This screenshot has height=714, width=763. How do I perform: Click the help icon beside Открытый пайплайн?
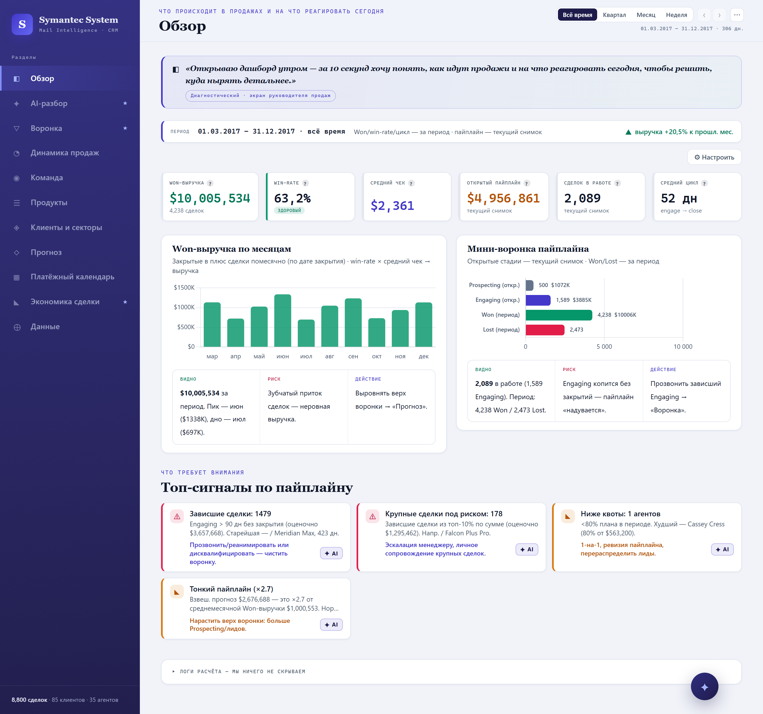pyautogui.click(x=527, y=183)
